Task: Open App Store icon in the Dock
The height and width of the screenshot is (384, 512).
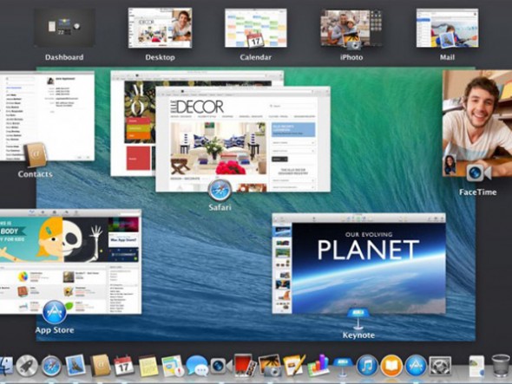Action: [x=416, y=366]
